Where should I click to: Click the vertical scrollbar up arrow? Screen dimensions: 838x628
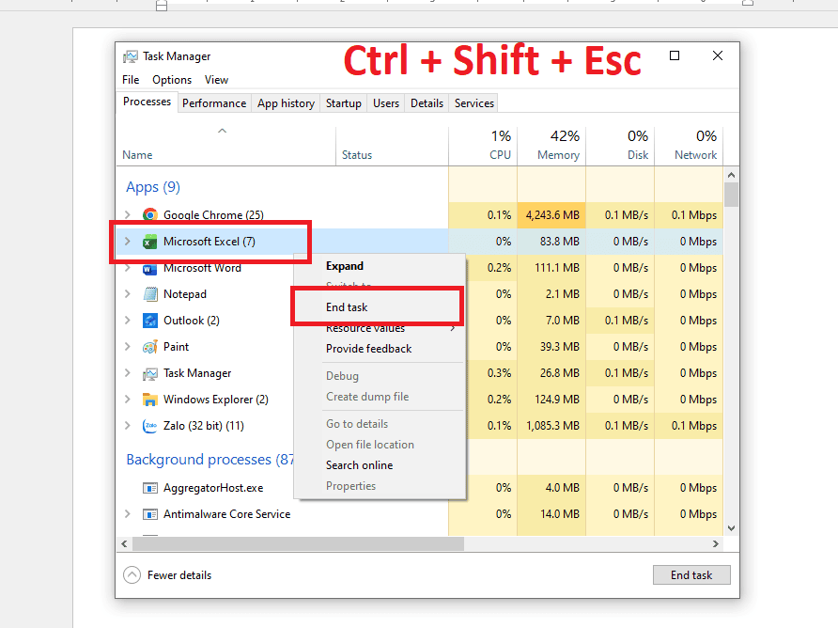[x=731, y=175]
